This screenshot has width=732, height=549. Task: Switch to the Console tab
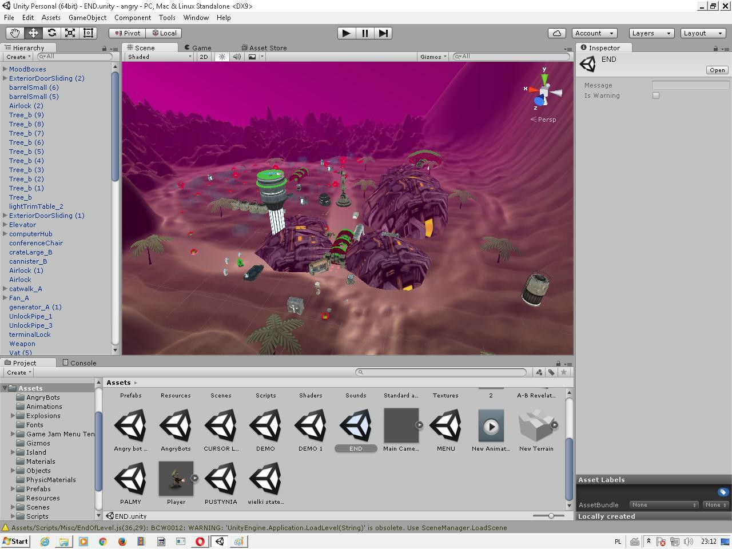[x=79, y=363]
